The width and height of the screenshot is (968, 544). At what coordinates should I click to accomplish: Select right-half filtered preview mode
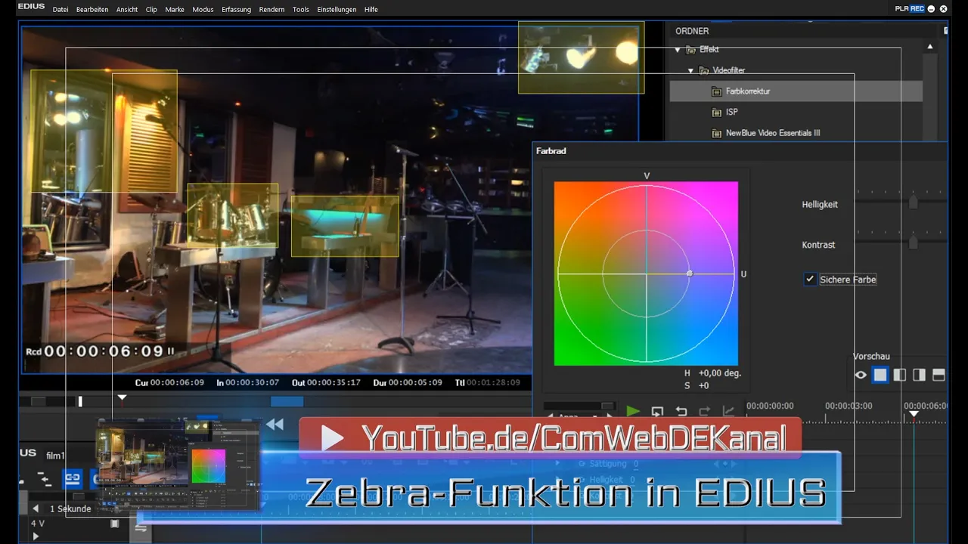(x=919, y=375)
